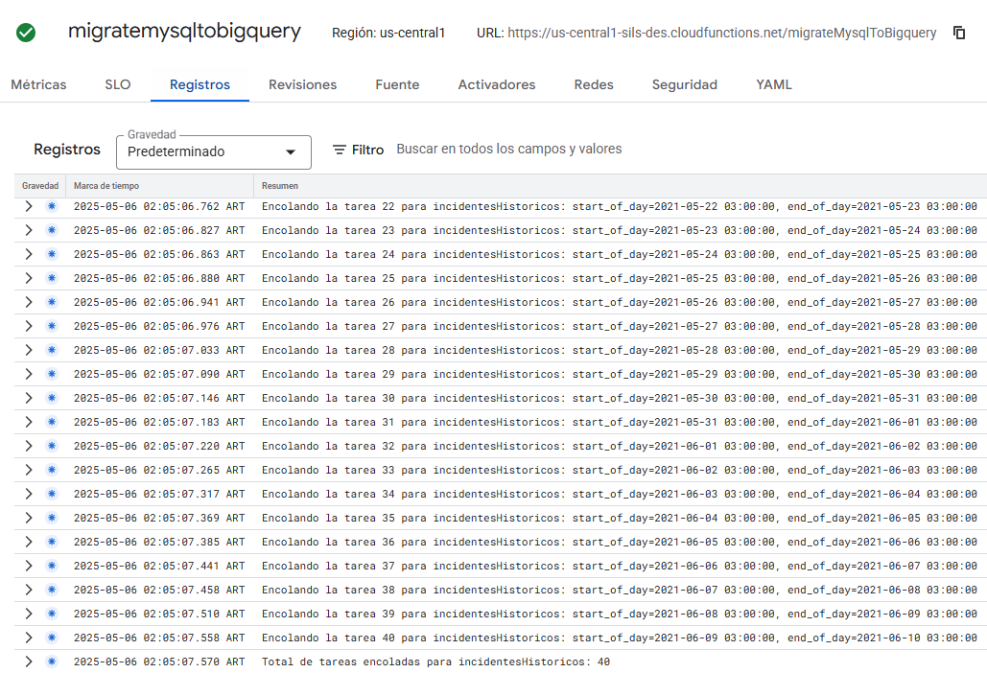Click the info icon on the 'Total de tareas encoladas' row
The image size is (987, 673).
pos(50,661)
